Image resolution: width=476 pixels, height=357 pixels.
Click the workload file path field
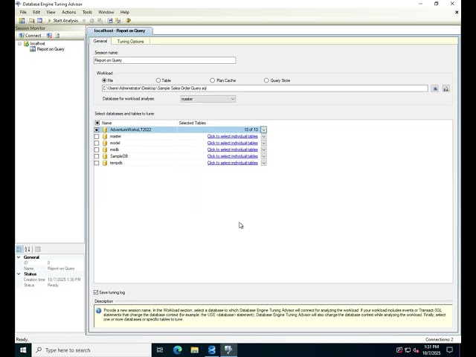(x=265, y=89)
